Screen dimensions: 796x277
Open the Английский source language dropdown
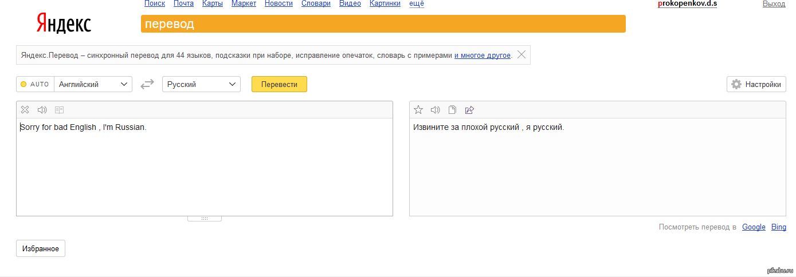[93, 84]
